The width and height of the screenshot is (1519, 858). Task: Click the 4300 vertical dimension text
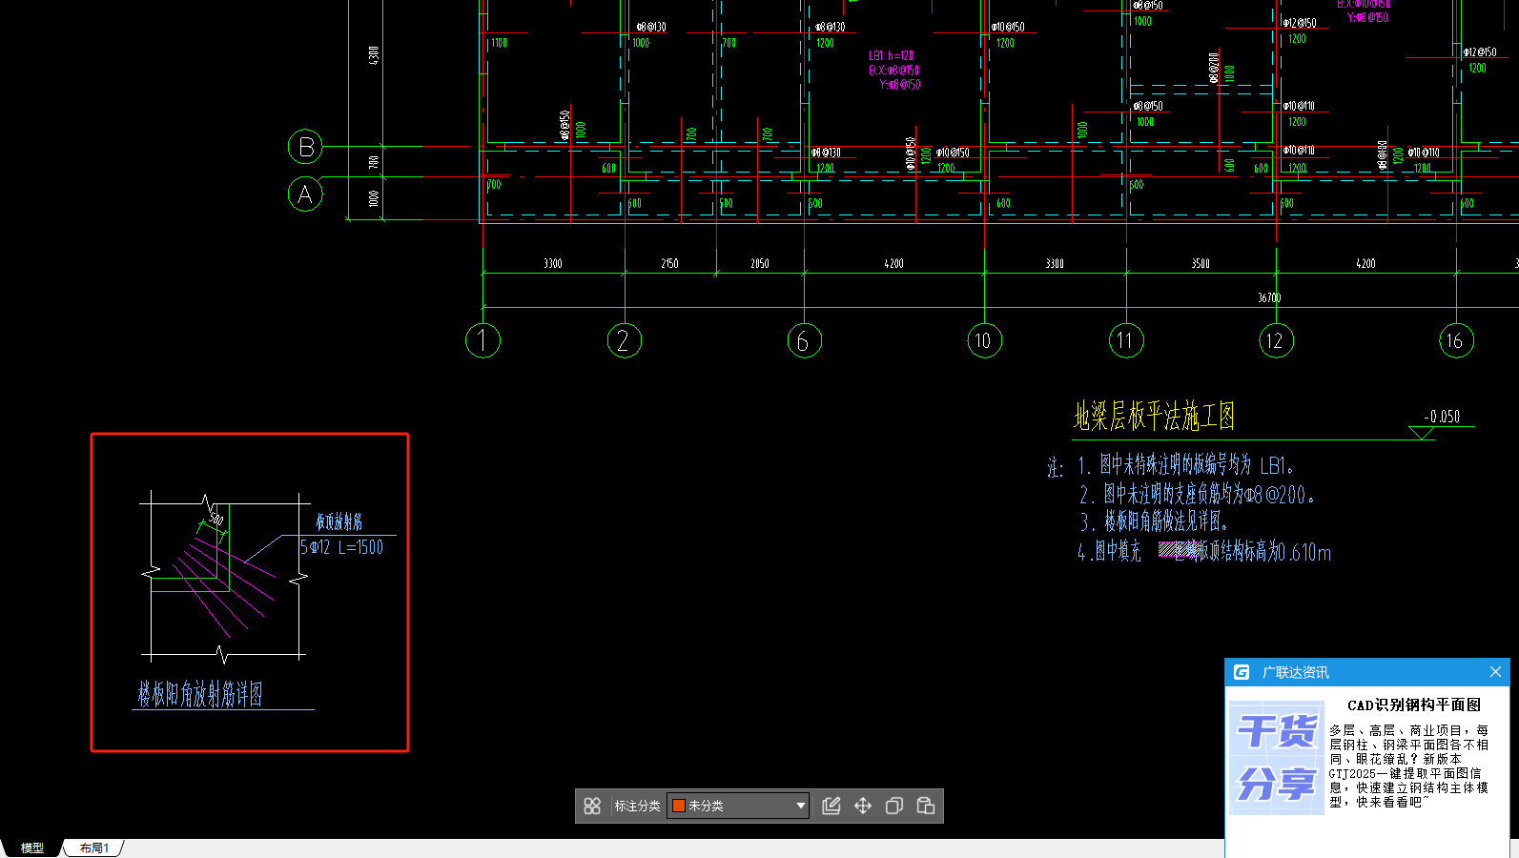coord(374,55)
